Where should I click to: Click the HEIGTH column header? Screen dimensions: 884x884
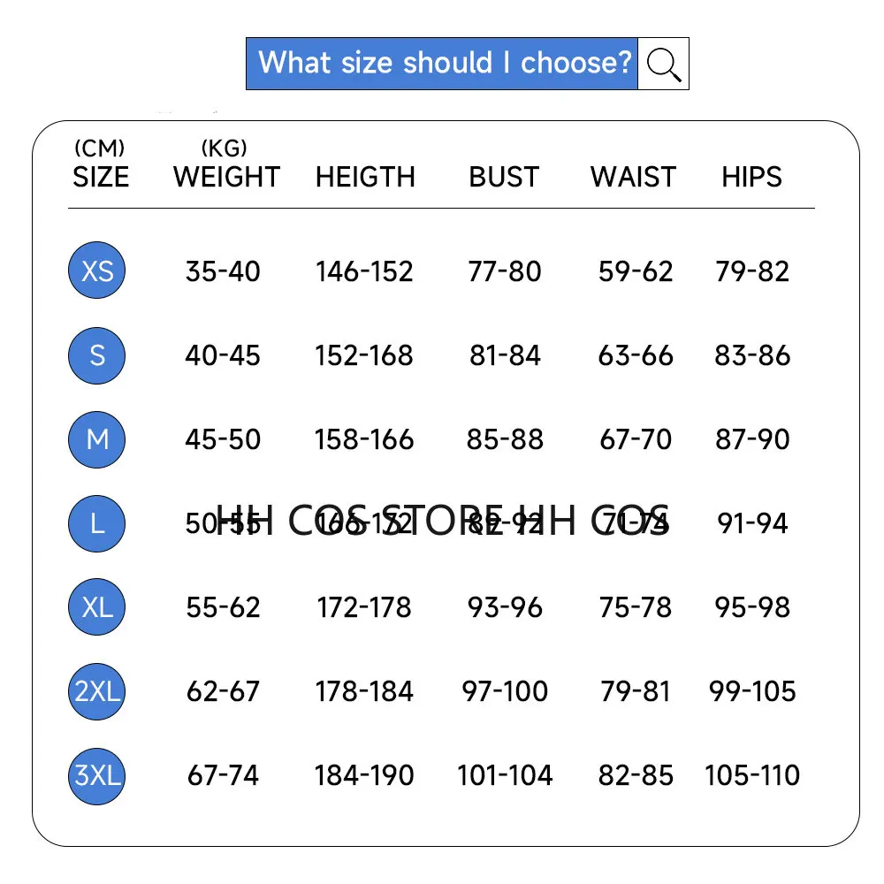(365, 177)
